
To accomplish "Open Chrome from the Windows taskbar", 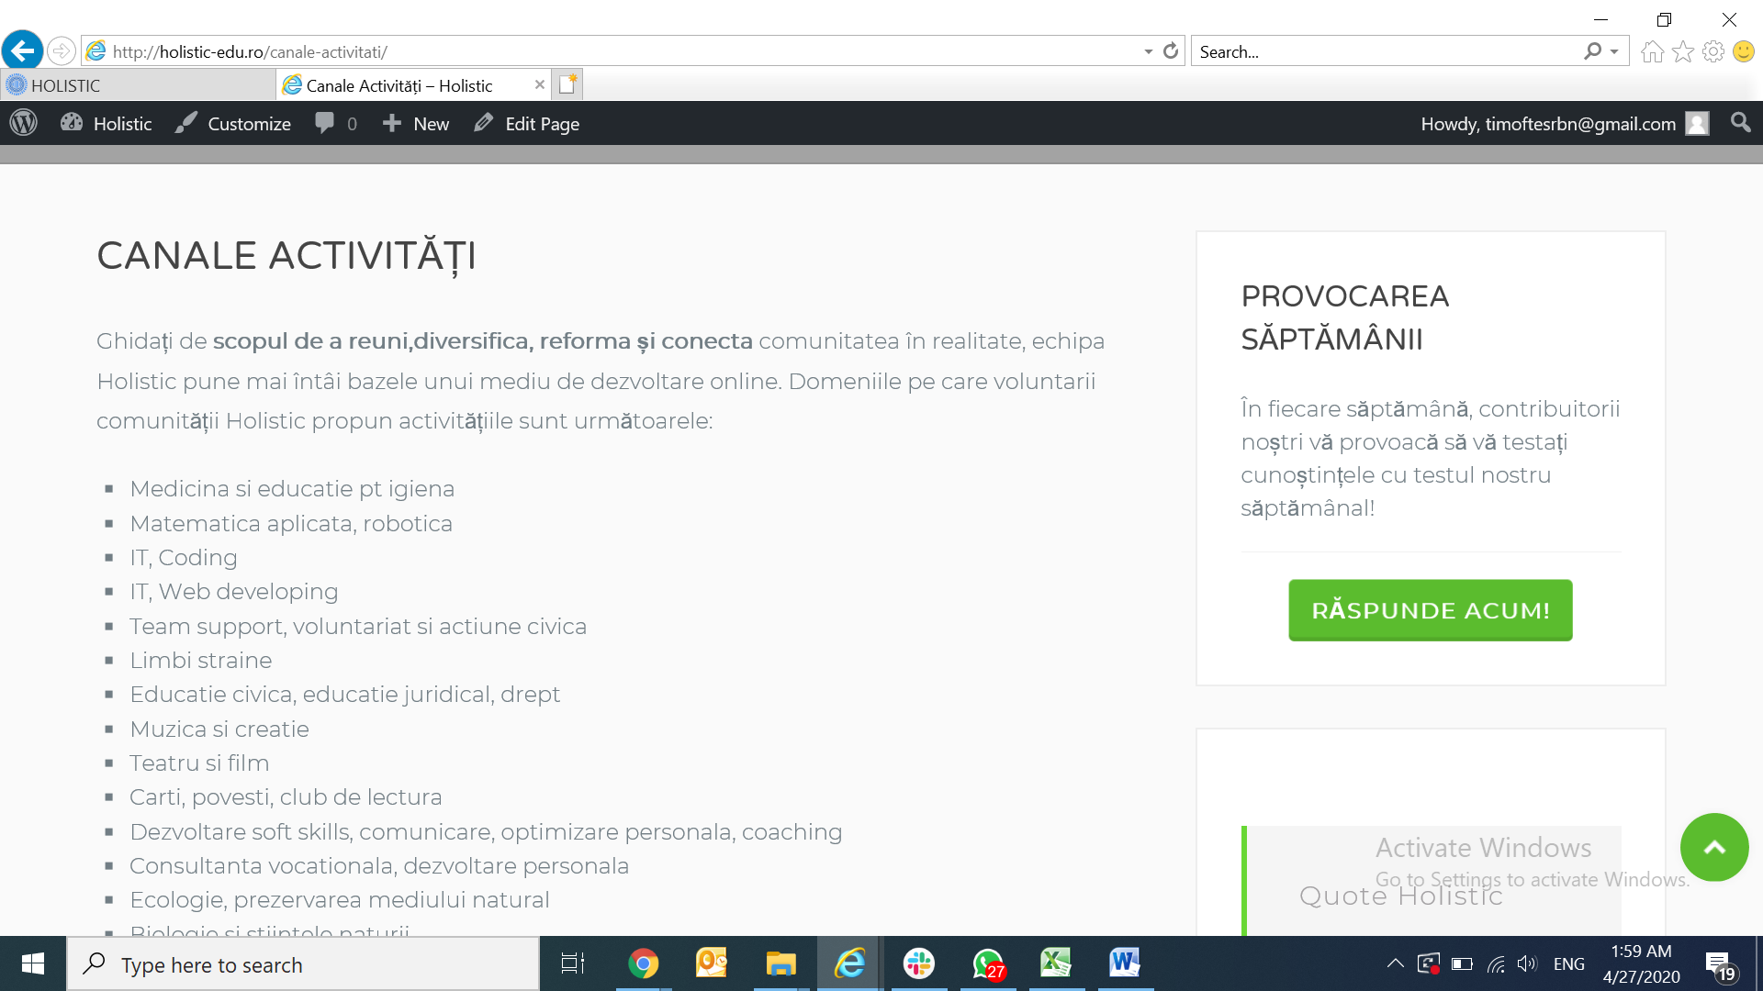I will pos(643,963).
